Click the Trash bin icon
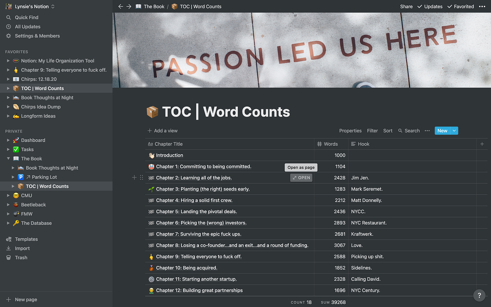Image resolution: width=491 pixels, height=307 pixels. pyautogui.click(x=9, y=257)
